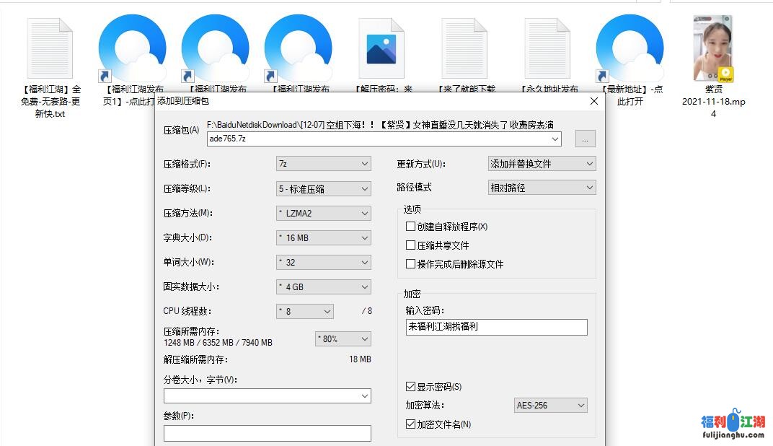
Task: Open the 路径模式 dropdown
Action: pyautogui.click(x=542, y=188)
